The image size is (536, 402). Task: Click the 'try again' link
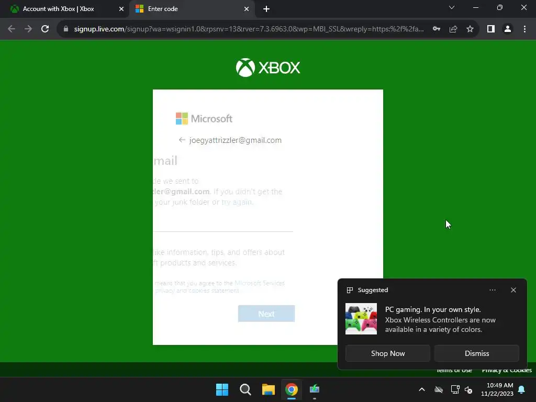[x=237, y=202]
